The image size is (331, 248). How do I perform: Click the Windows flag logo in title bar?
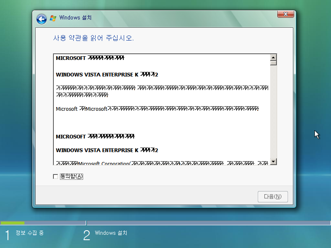click(53, 18)
